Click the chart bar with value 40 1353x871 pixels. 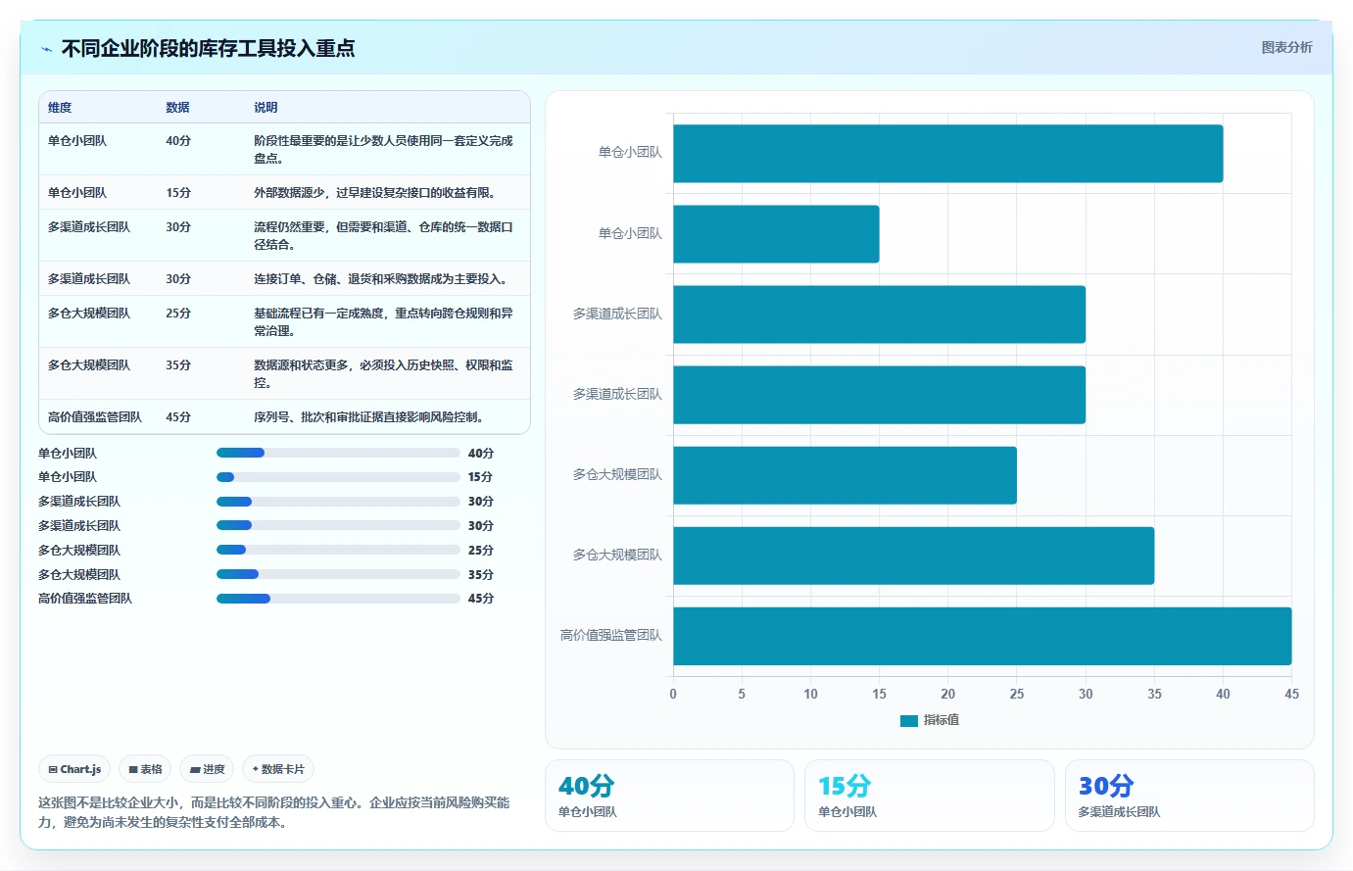[x=948, y=153]
